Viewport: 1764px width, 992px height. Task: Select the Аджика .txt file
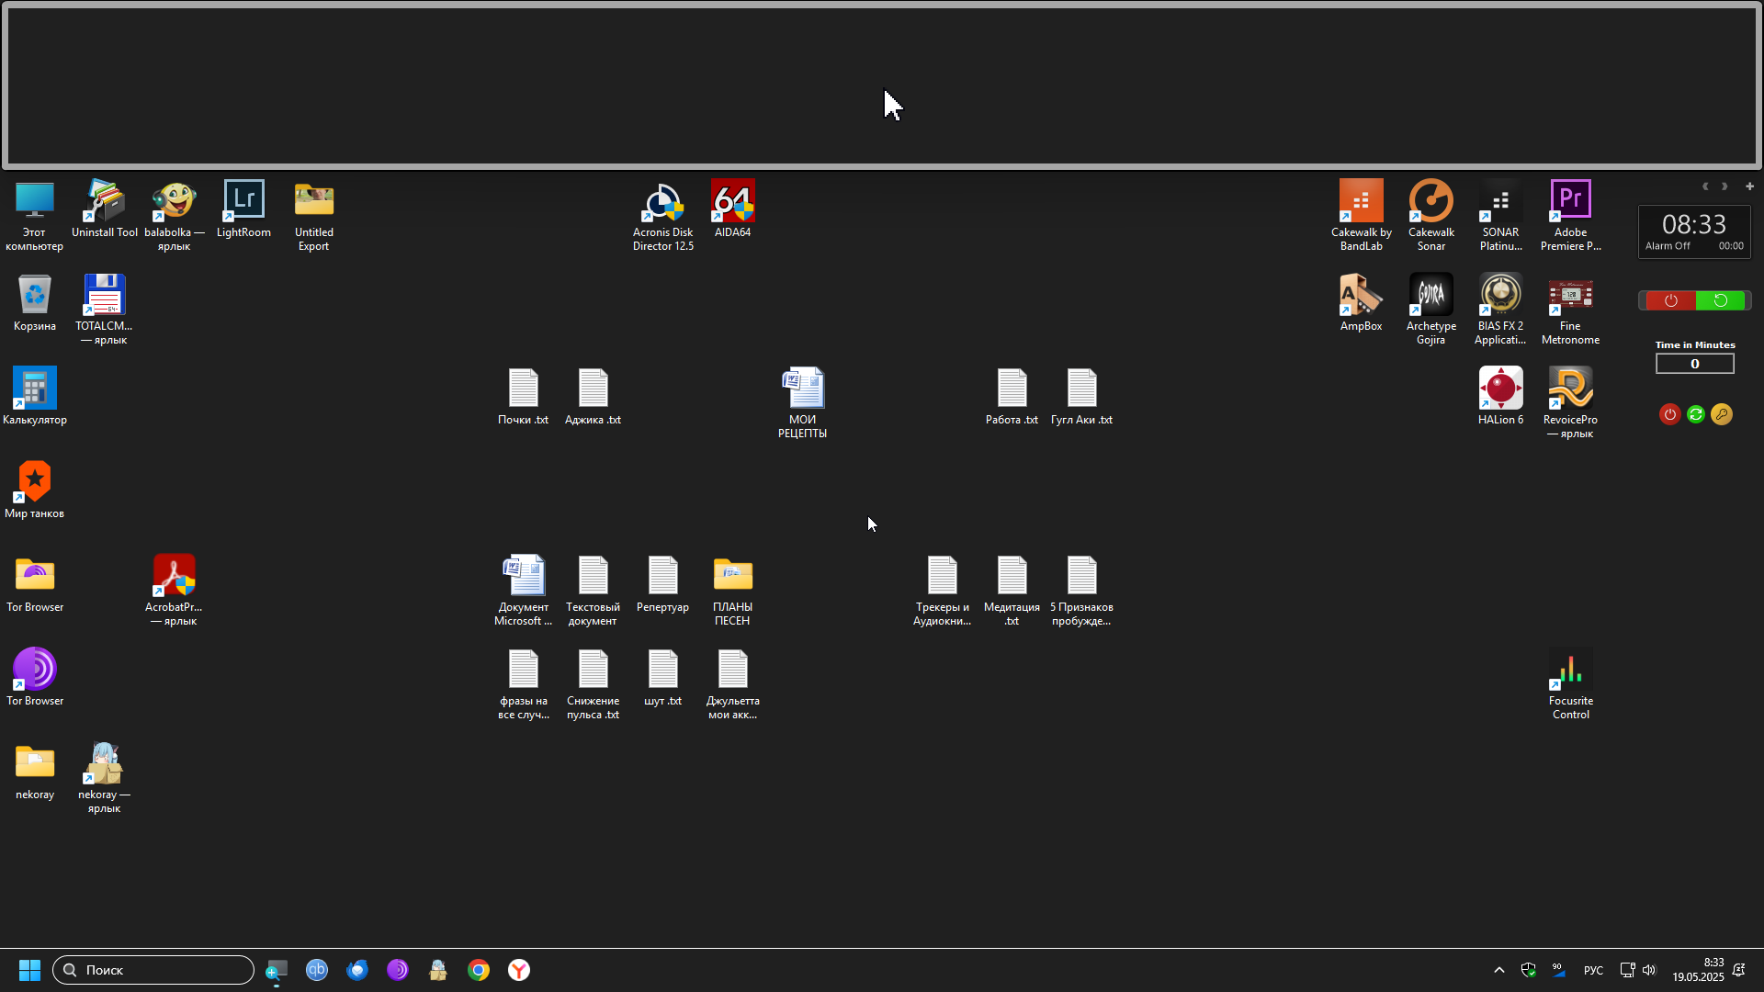(593, 396)
